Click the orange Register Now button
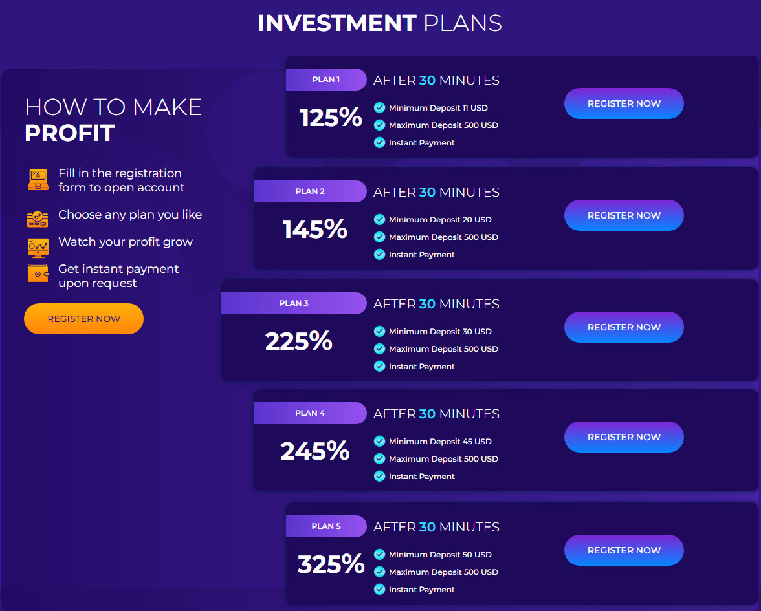This screenshot has height=611, width=761. pos(84,319)
